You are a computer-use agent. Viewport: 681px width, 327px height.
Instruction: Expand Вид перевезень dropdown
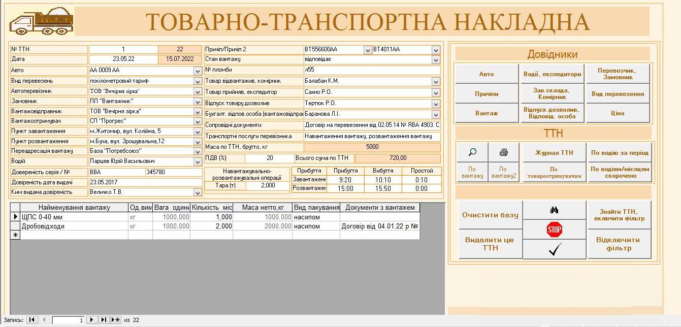(x=198, y=81)
